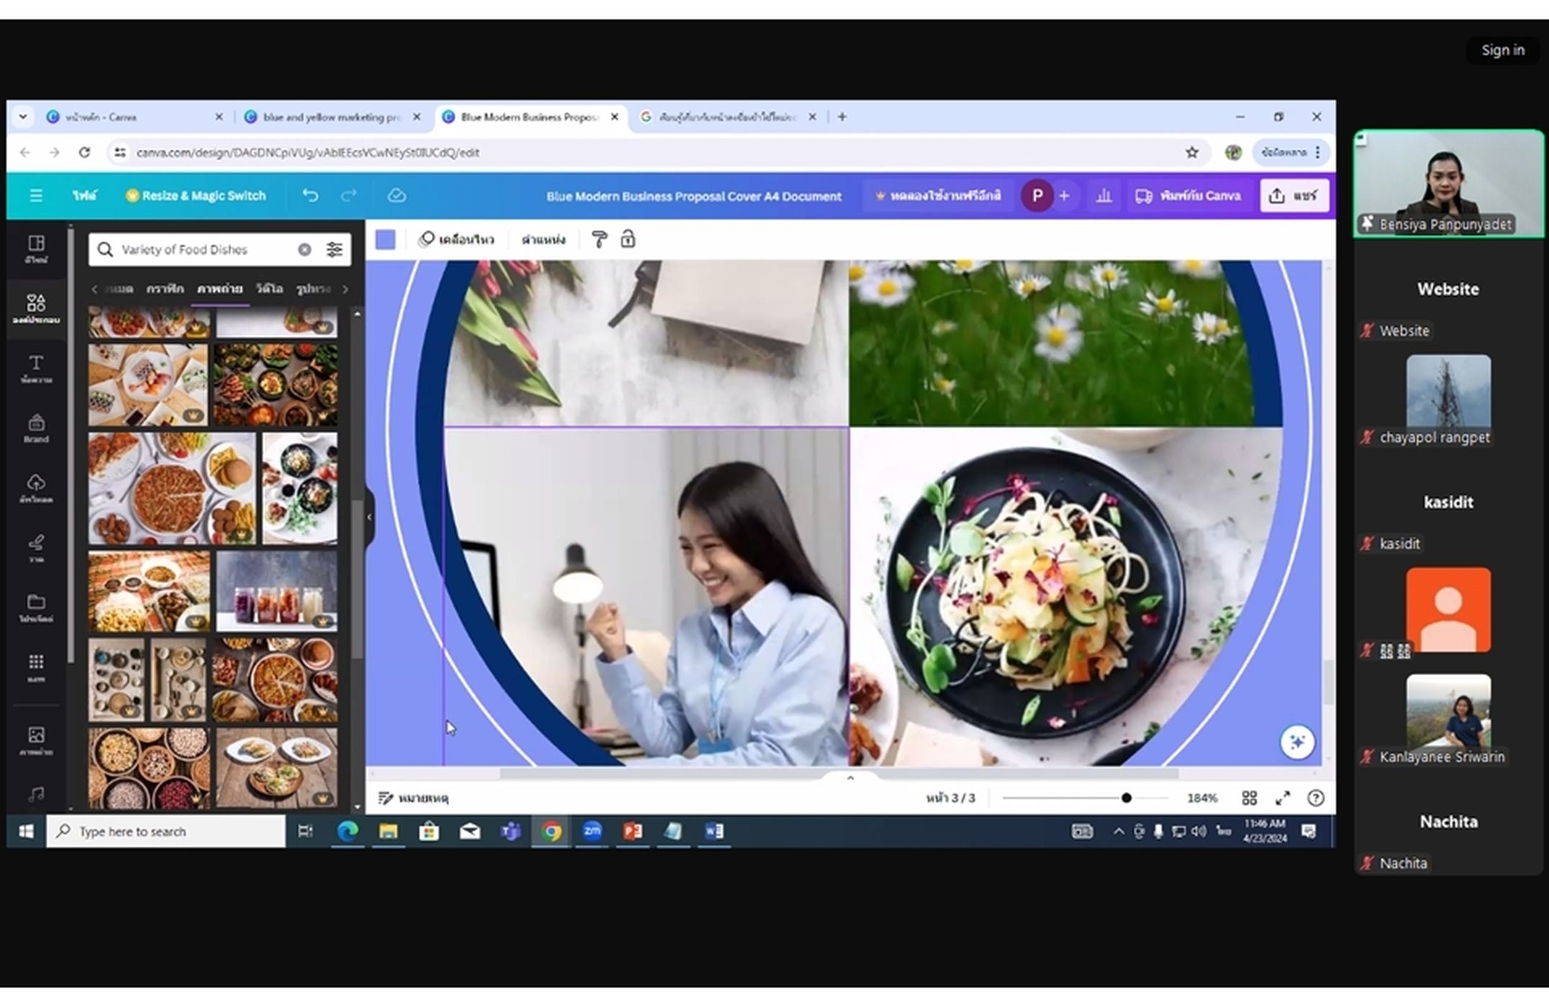Click the redo arrow in Canva header

coord(348,195)
